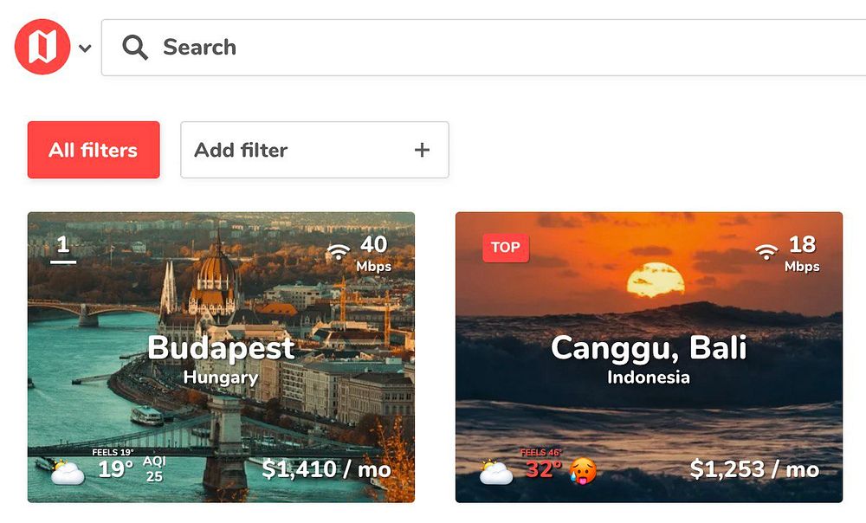The width and height of the screenshot is (866, 523).
Task: Click the plus icon in Add filter
Action: pyautogui.click(x=422, y=150)
